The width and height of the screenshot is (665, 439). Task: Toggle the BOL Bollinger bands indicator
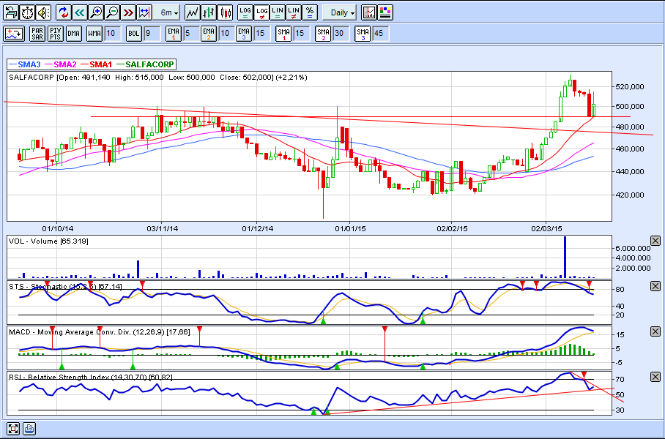point(133,33)
